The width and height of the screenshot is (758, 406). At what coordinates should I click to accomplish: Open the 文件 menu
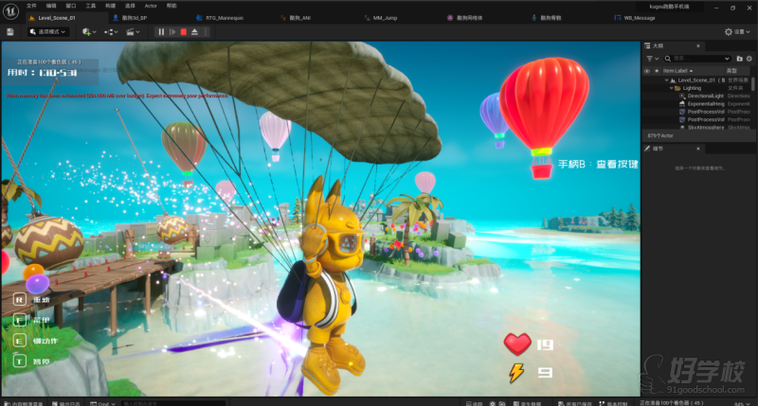[x=31, y=5]
